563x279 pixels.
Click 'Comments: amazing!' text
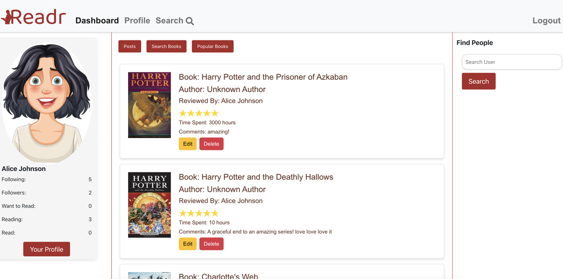[204, 132]
